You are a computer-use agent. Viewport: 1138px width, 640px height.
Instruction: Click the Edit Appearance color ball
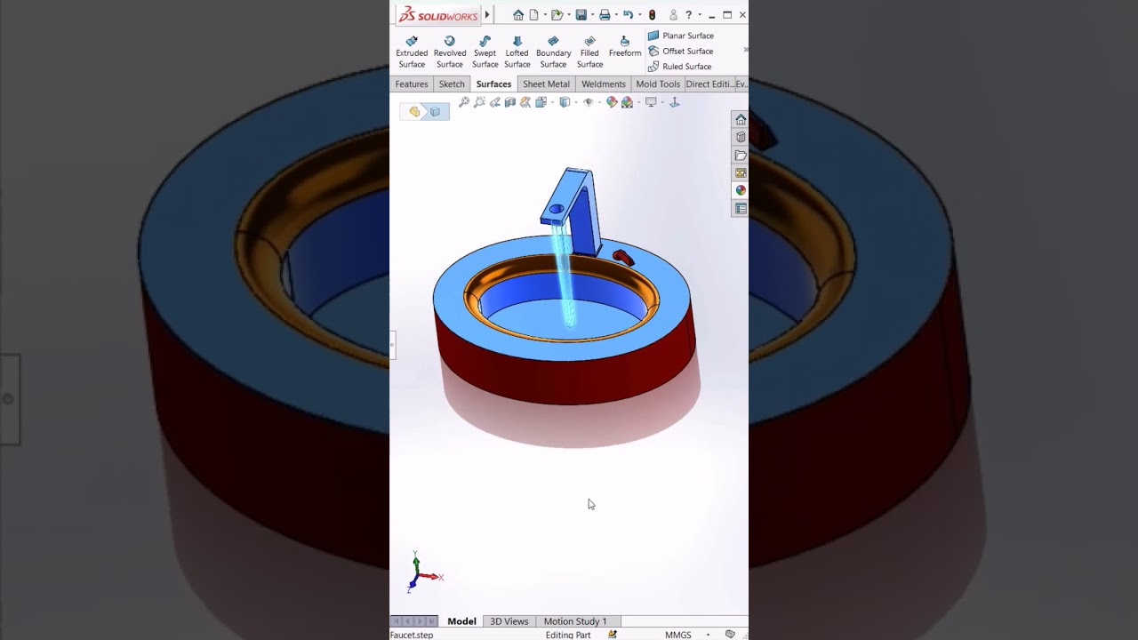point(612,102)
